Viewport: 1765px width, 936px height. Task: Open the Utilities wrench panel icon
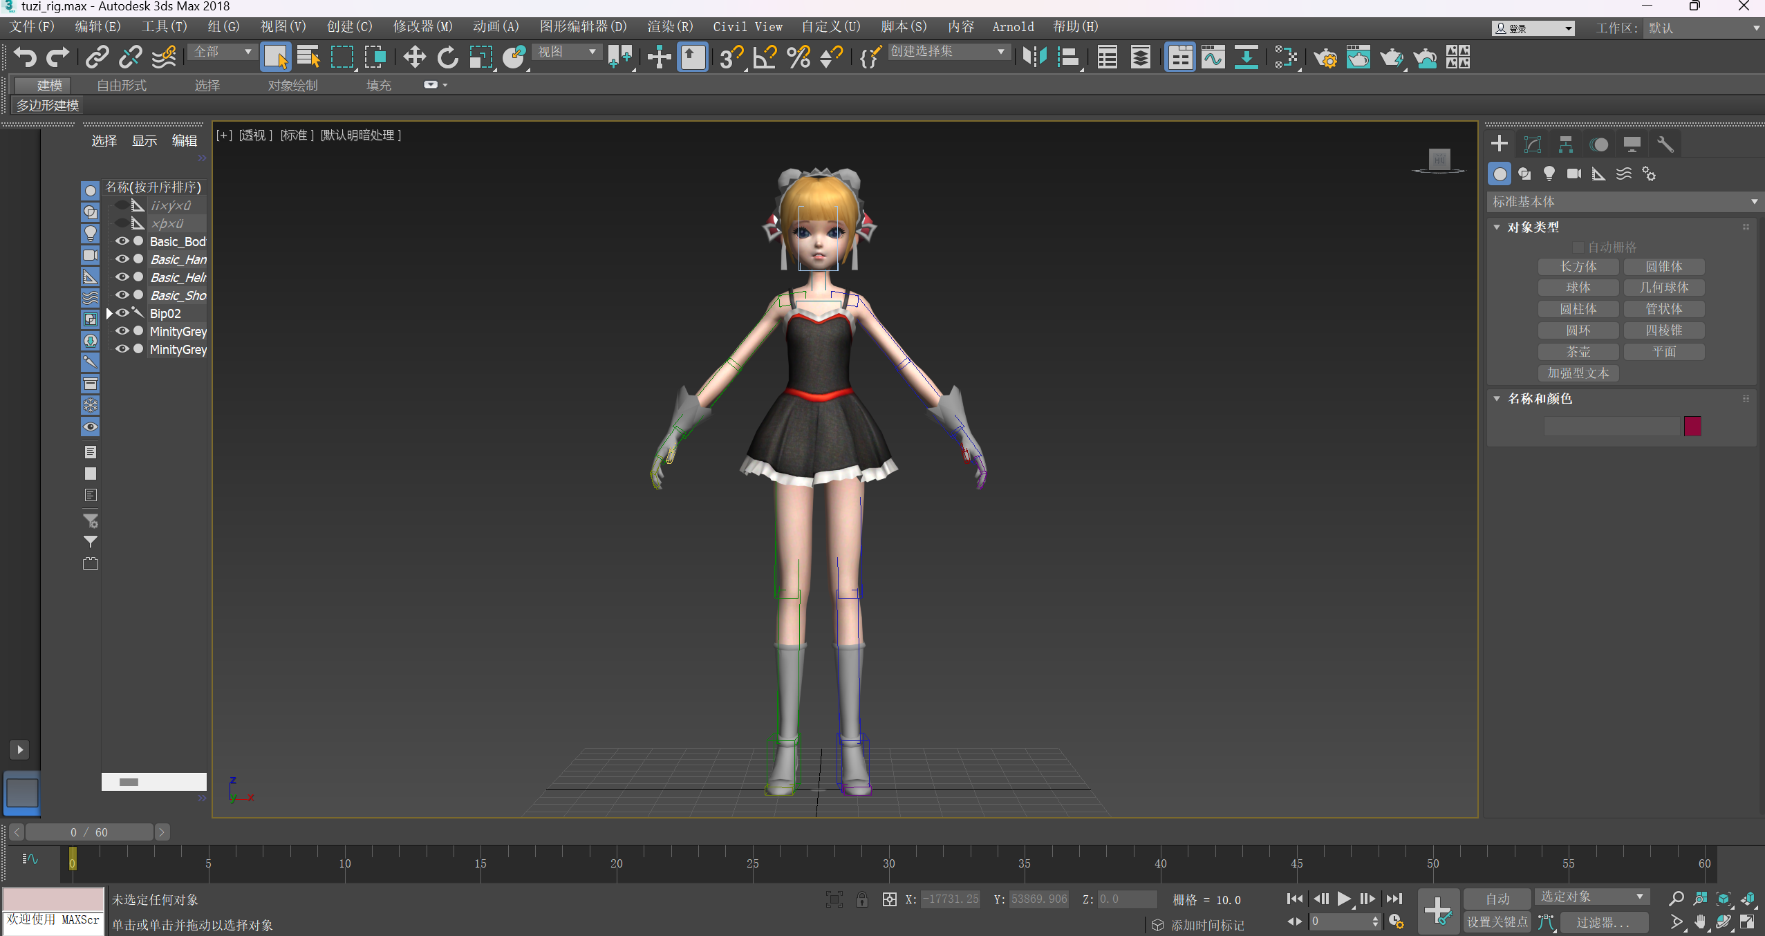1665,144
